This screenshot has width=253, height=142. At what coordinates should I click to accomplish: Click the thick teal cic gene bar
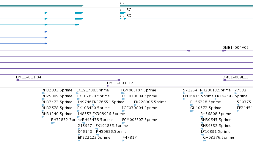pyautogui.click(x=186, y=6)
